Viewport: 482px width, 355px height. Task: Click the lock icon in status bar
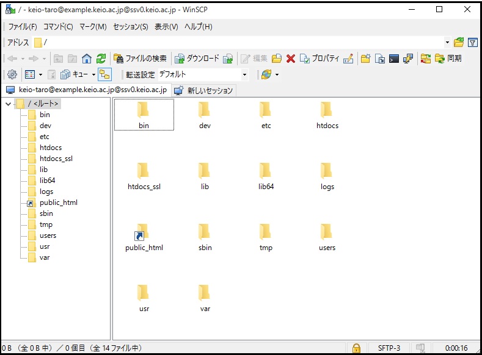[x=356, y=348]
